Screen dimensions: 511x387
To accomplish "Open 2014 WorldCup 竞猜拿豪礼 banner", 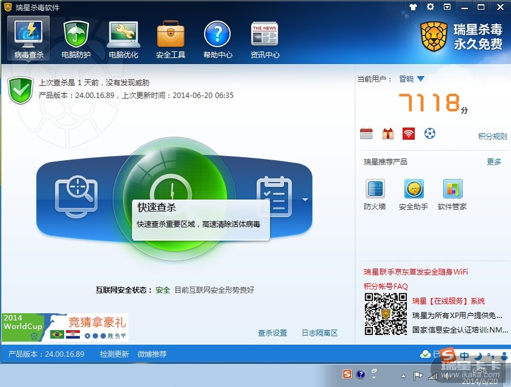I will (x=65, y=327).
